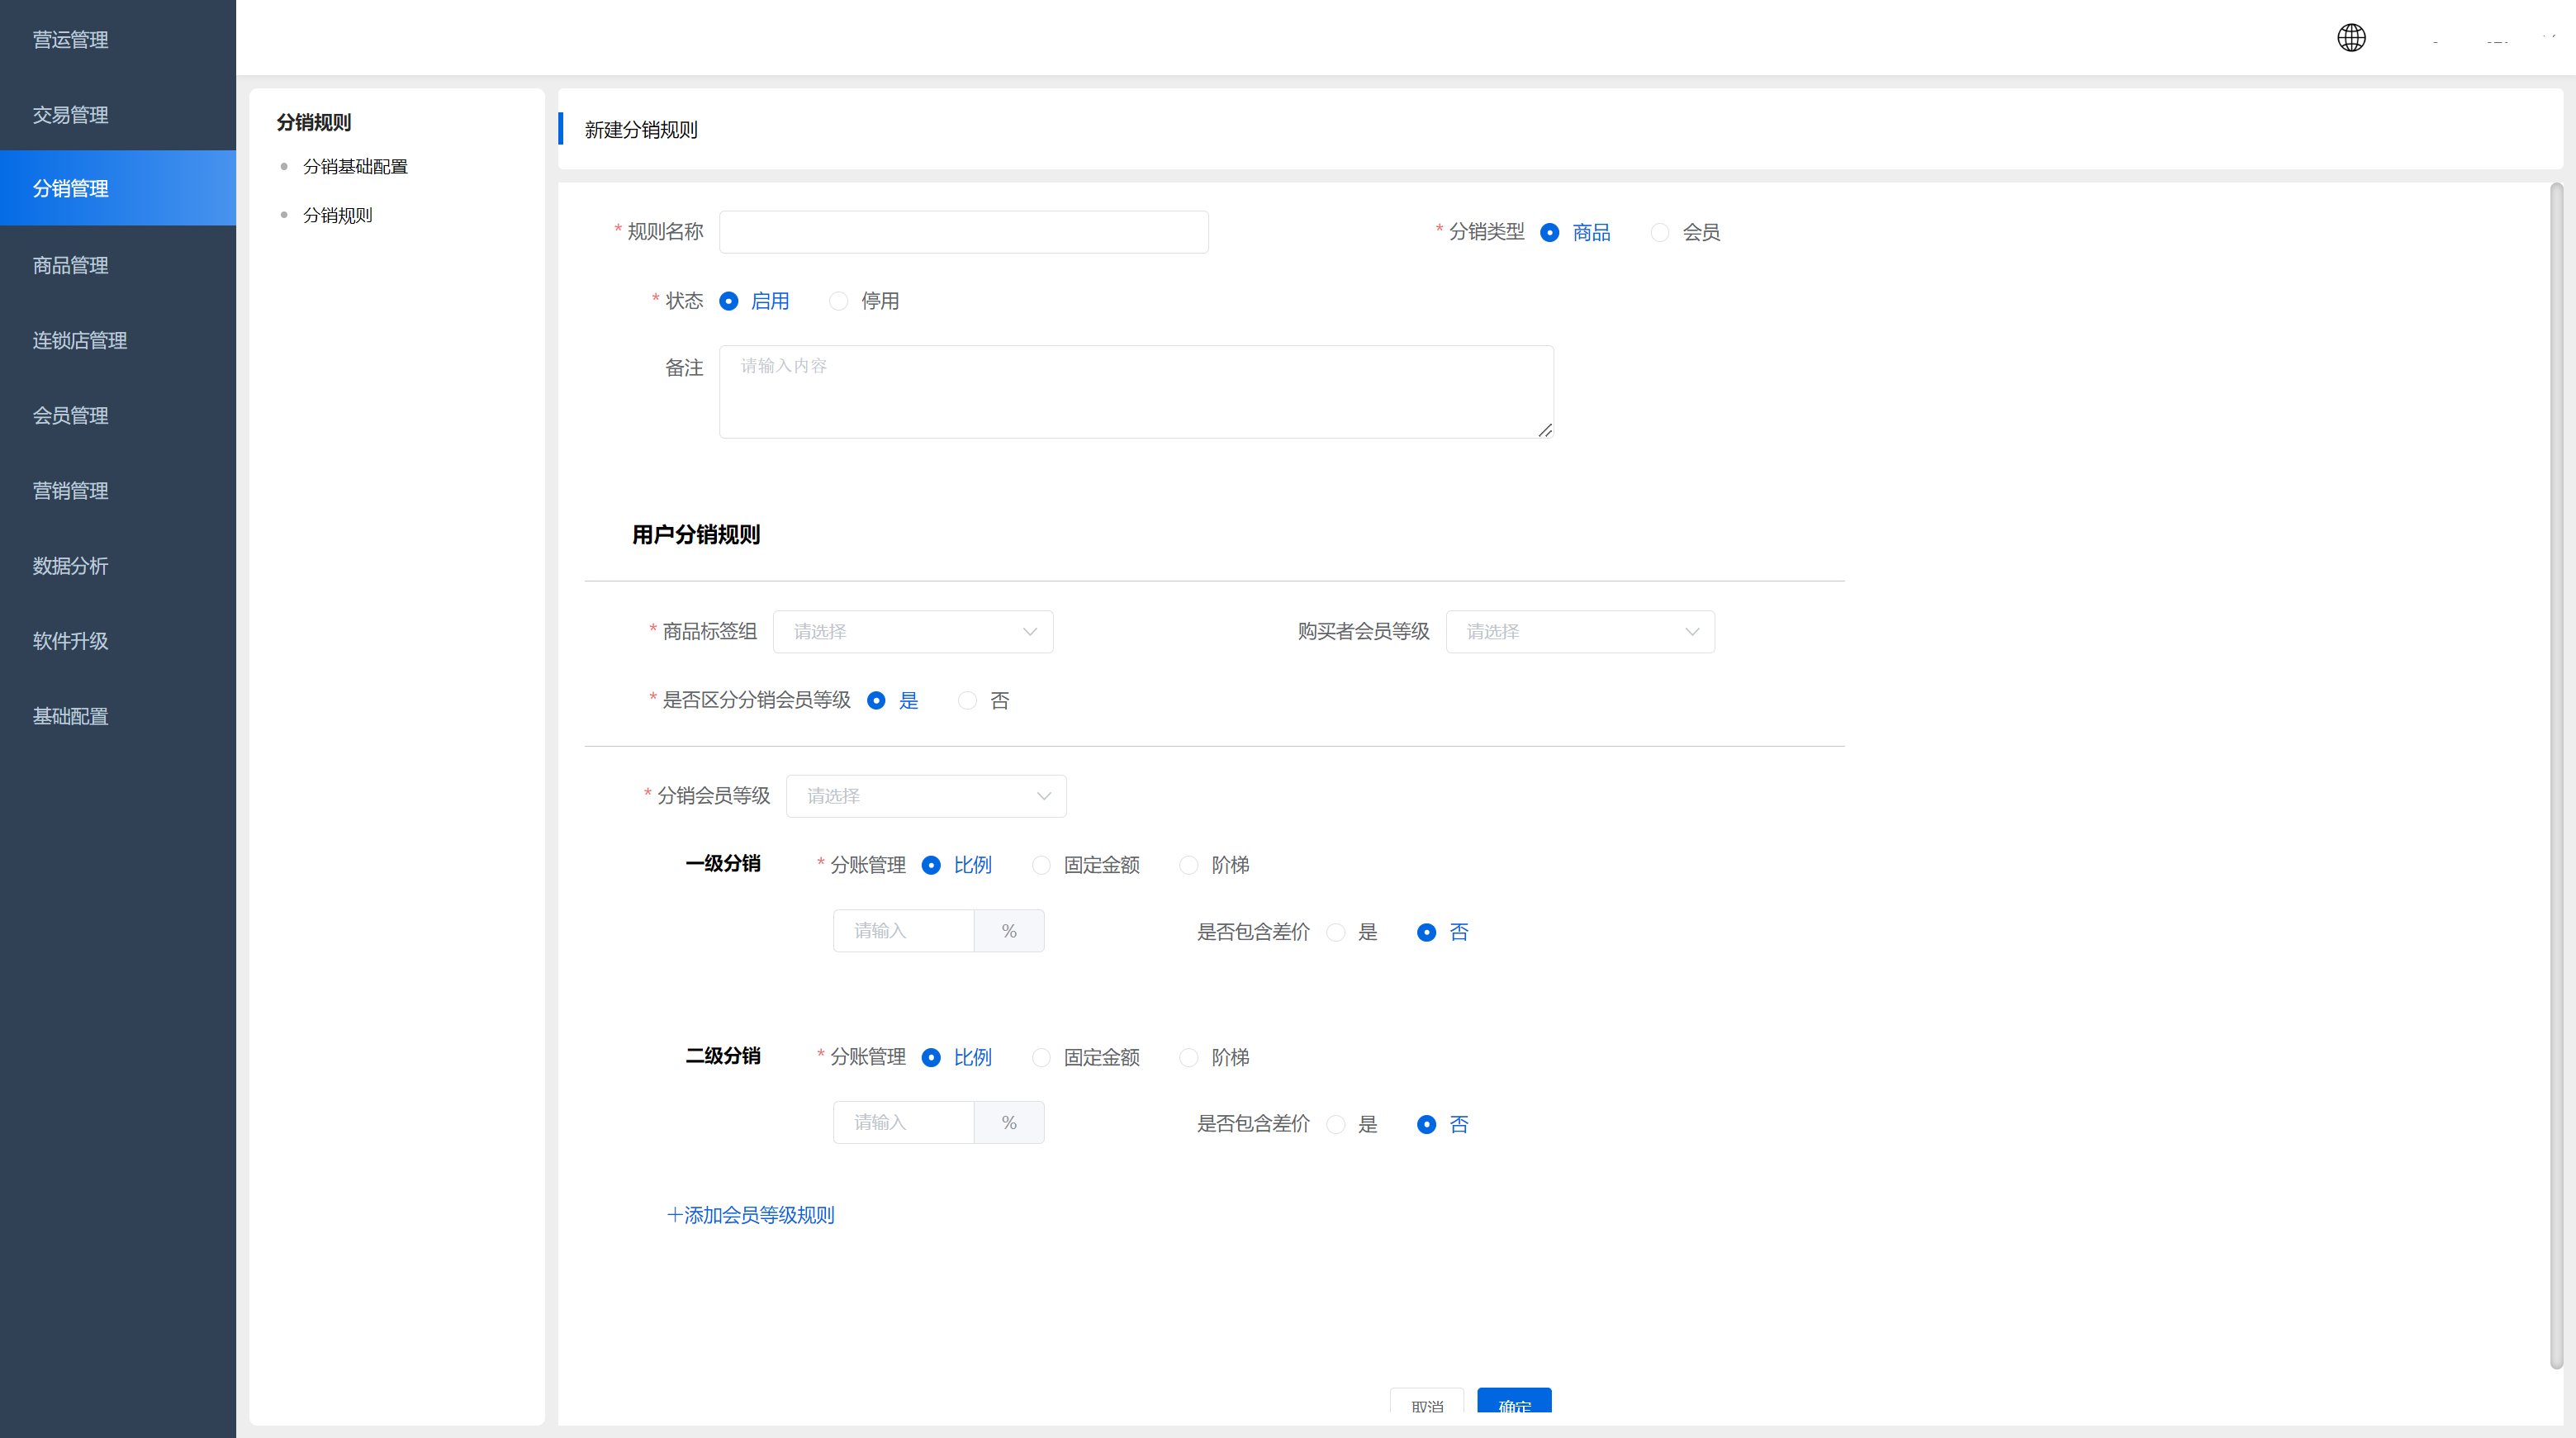2576x1438 pixels.
Task: Choose 是 for 是否区分分销会员等级
Action: coord(876,701)
